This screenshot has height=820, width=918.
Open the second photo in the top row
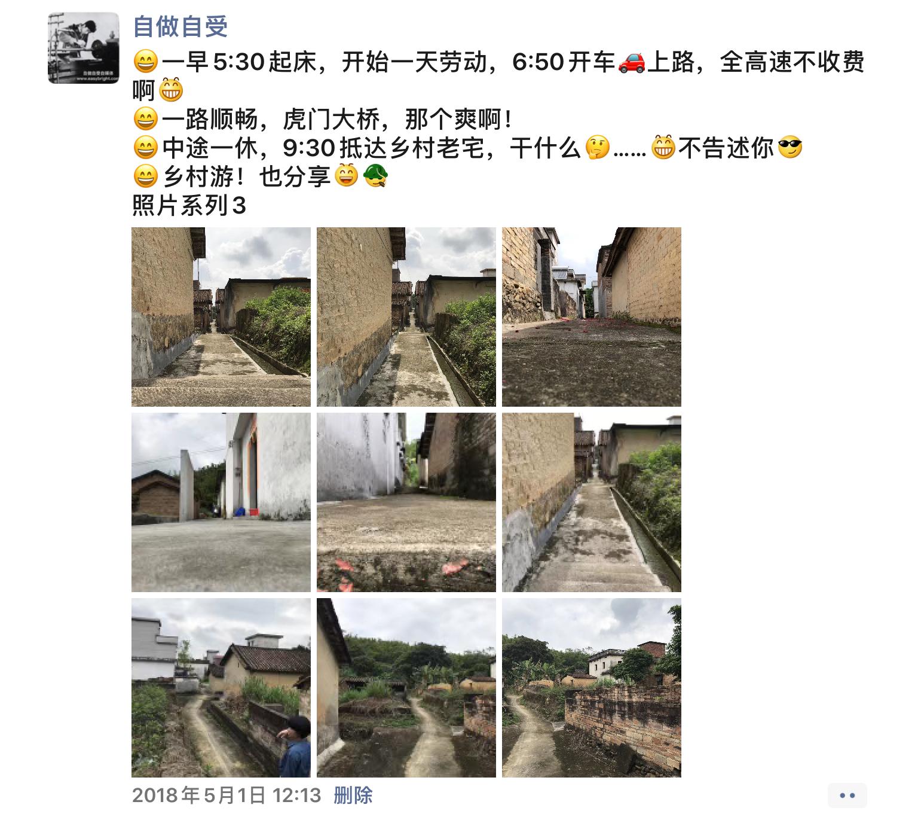coord(406,317)
